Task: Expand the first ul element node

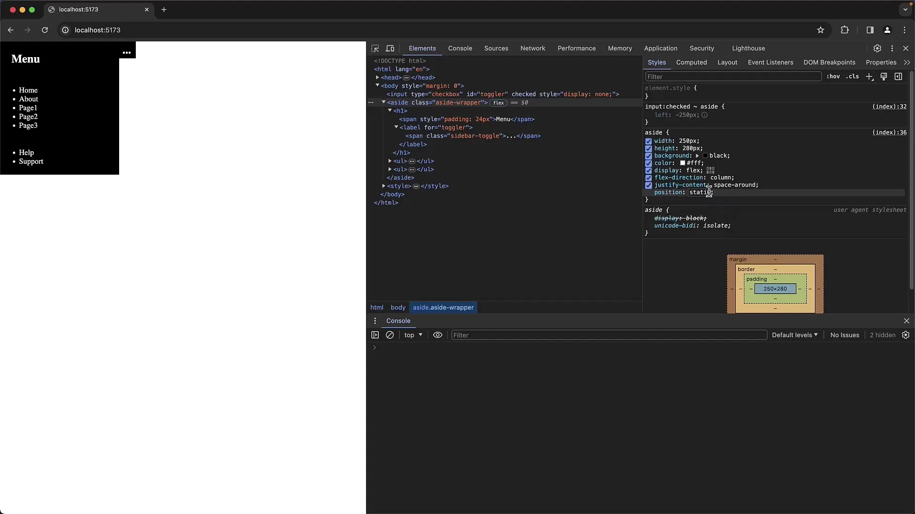Action: coord(390,161)
